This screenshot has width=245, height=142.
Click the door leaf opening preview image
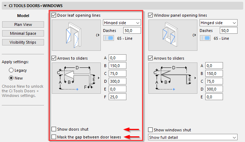[x=76, y=35]
